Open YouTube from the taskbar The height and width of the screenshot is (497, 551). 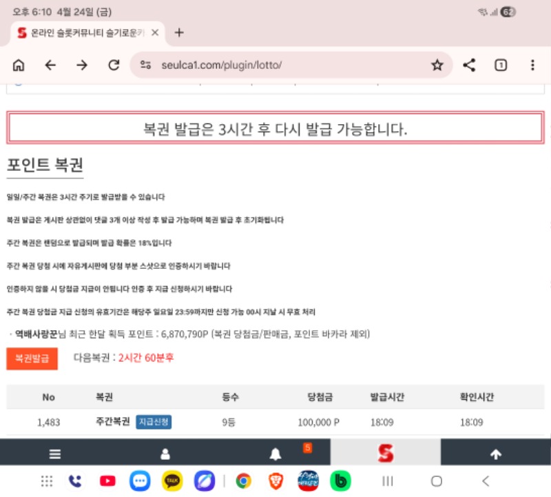(107, 480)
